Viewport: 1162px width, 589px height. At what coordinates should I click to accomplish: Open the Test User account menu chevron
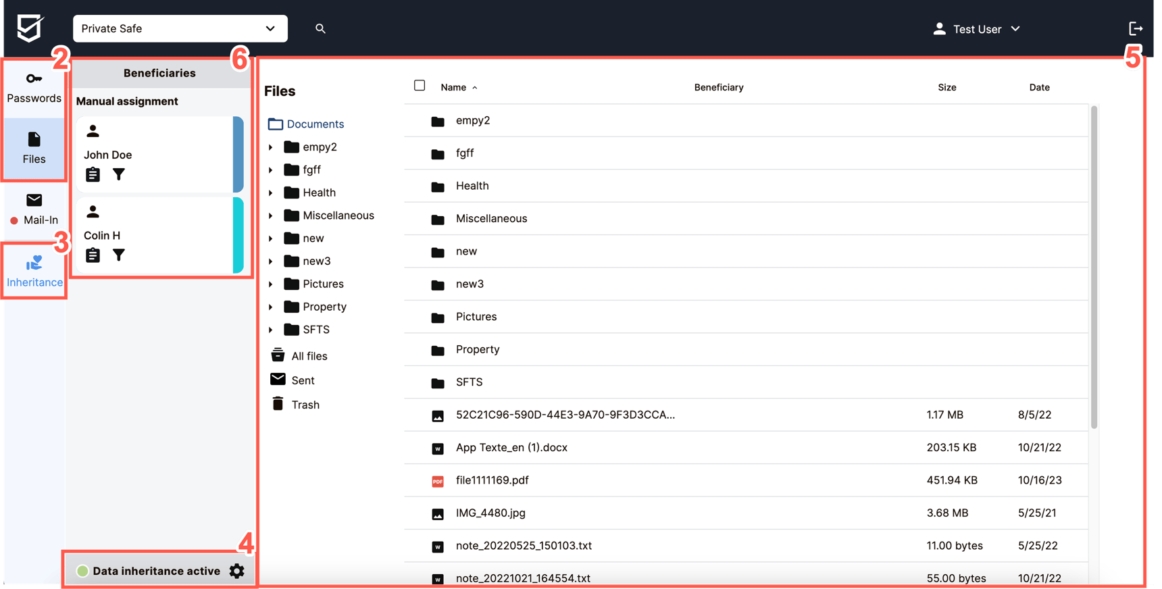[x=1015, y=29]
